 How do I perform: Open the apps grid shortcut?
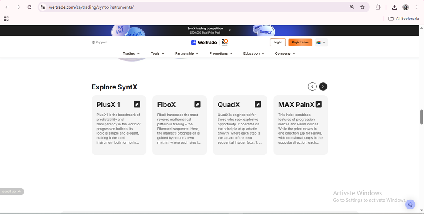(6, 18)
